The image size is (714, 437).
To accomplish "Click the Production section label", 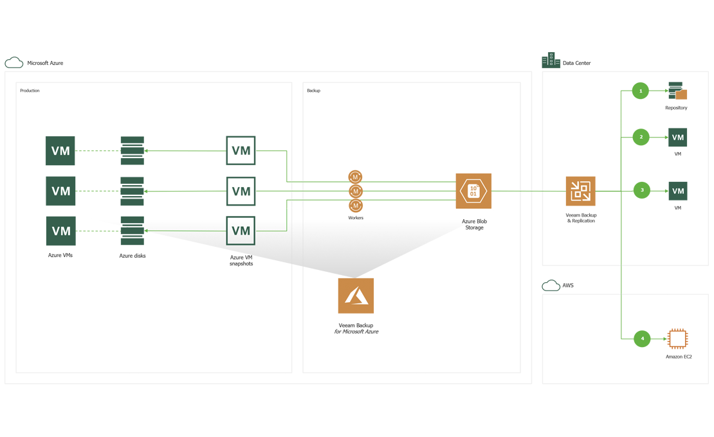I will click(30, 91).
